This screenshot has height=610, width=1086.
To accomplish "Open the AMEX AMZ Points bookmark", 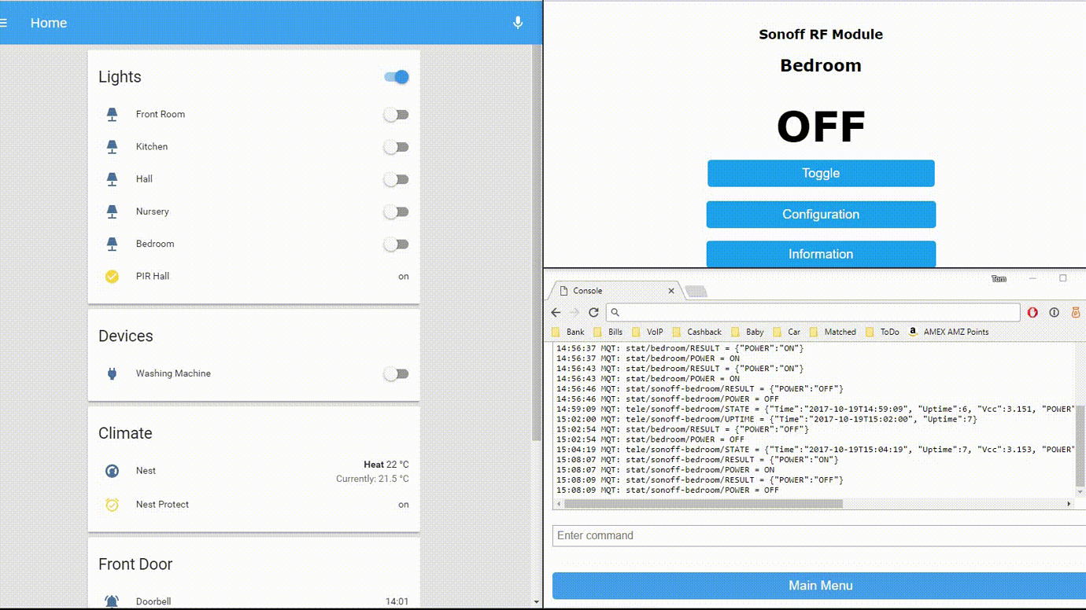I will tap(948, 332).
